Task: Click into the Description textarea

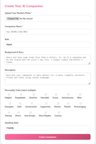Action: (x=48, y=79)
